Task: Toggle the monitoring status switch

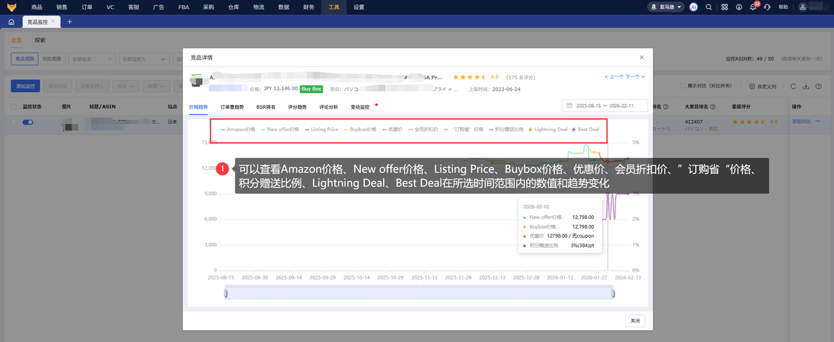Action: click(x=28, y=122)
